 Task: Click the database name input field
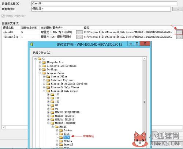point(104,4)
